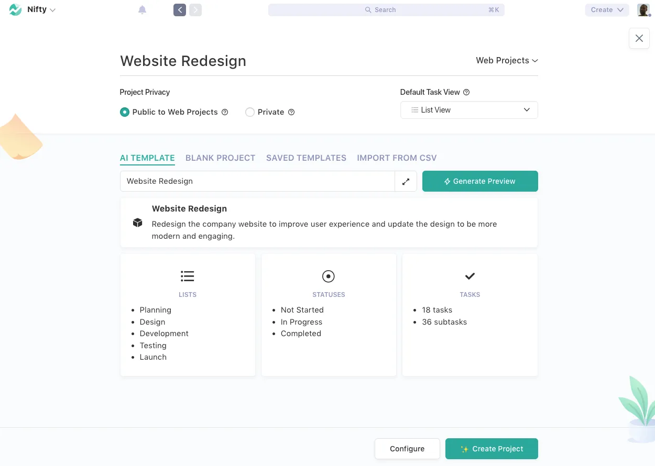Open the Configure options

point(407,449)
